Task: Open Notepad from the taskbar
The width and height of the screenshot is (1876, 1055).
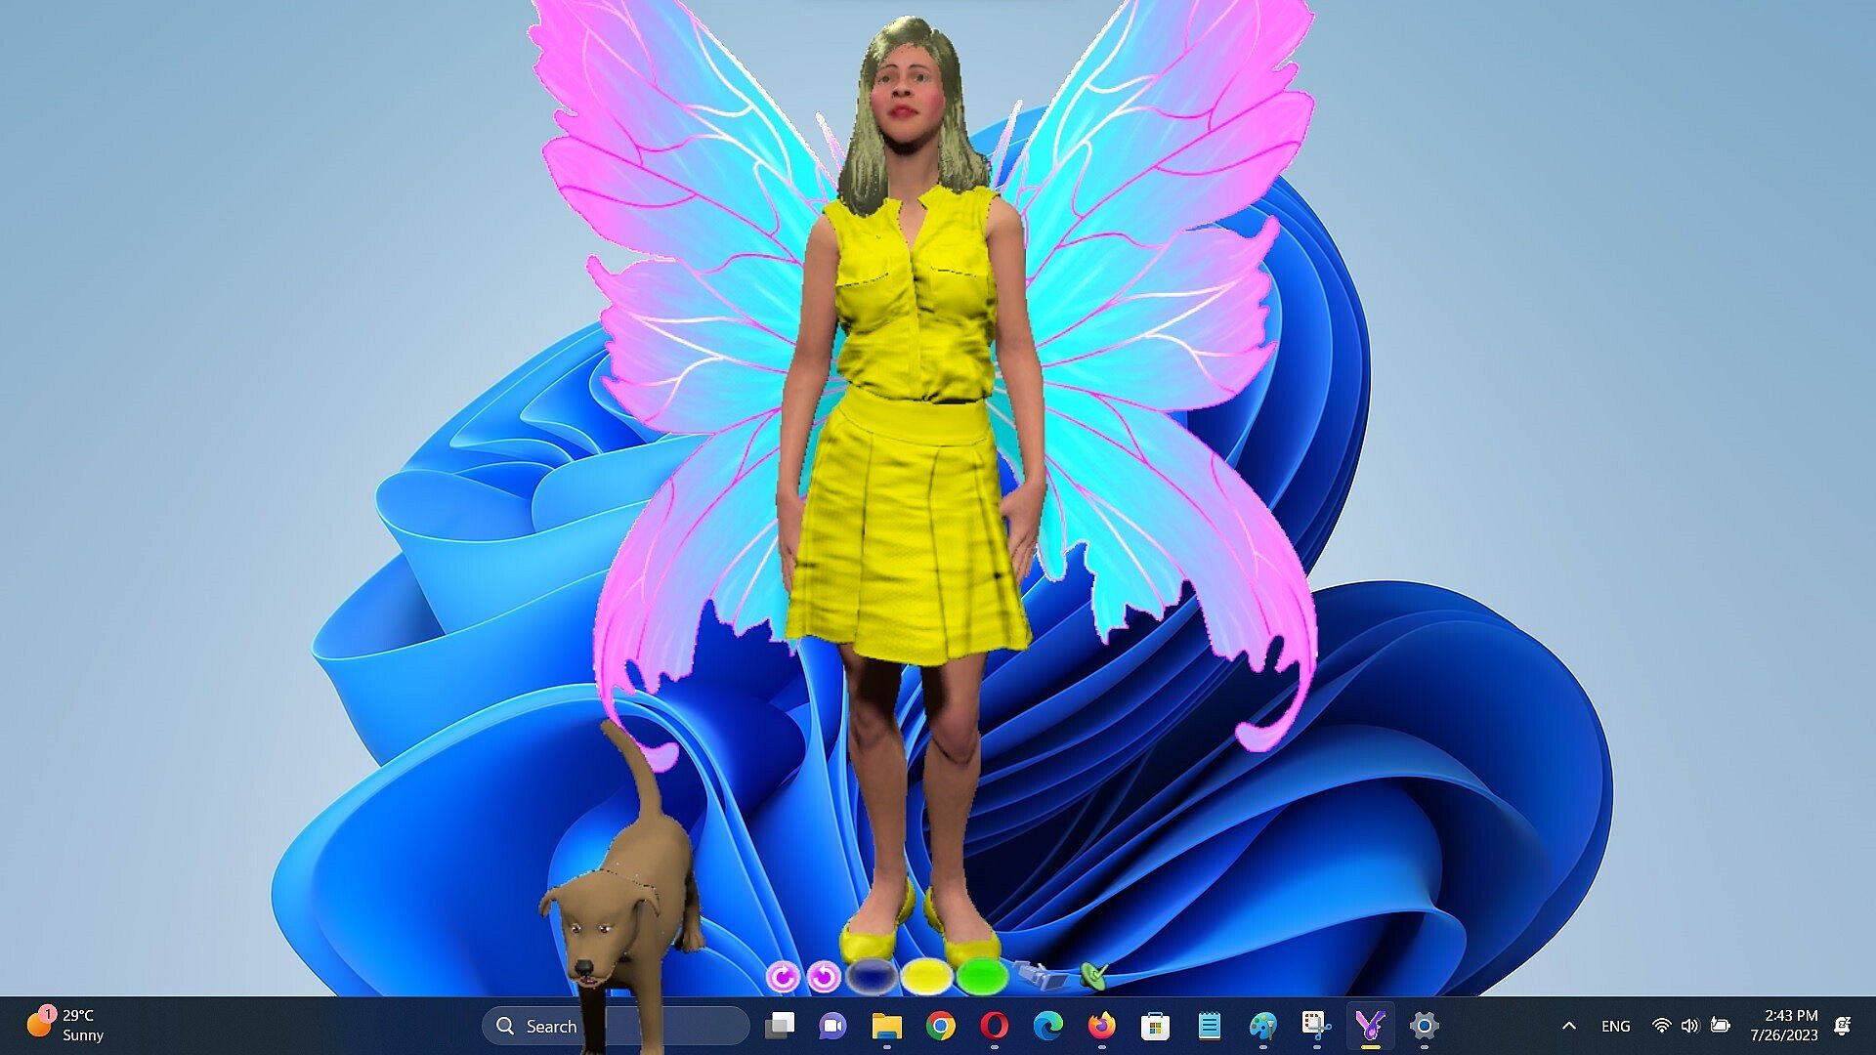Action: pyautogui.click(x=1209, y=1026)
